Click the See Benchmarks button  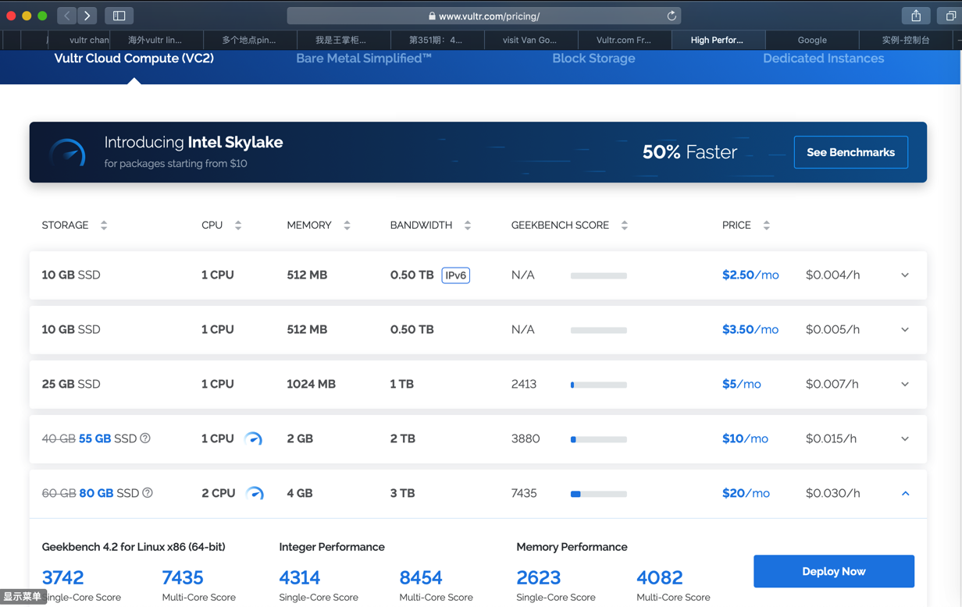click(x=851, y=152)
